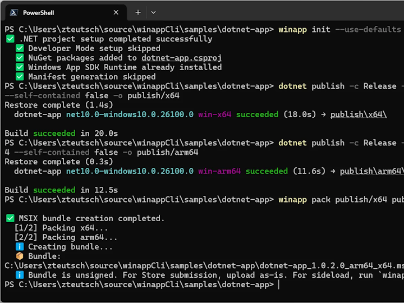Click 'Build succeeded in 20.0s' line

pyautogui.click(x=61, y=134)
